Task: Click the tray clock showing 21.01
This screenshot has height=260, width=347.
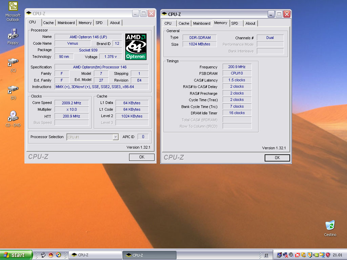Action: [338, 255]
